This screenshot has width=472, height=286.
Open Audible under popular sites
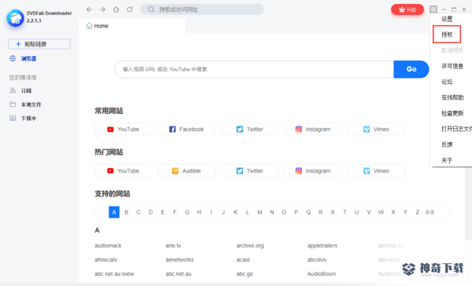(186, 170)
